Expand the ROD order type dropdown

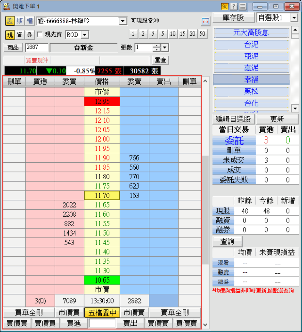click(x=85, y=35)
